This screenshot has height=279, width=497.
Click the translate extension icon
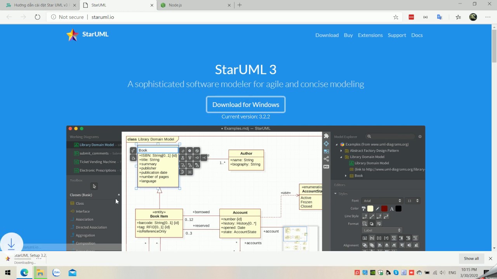440,17
